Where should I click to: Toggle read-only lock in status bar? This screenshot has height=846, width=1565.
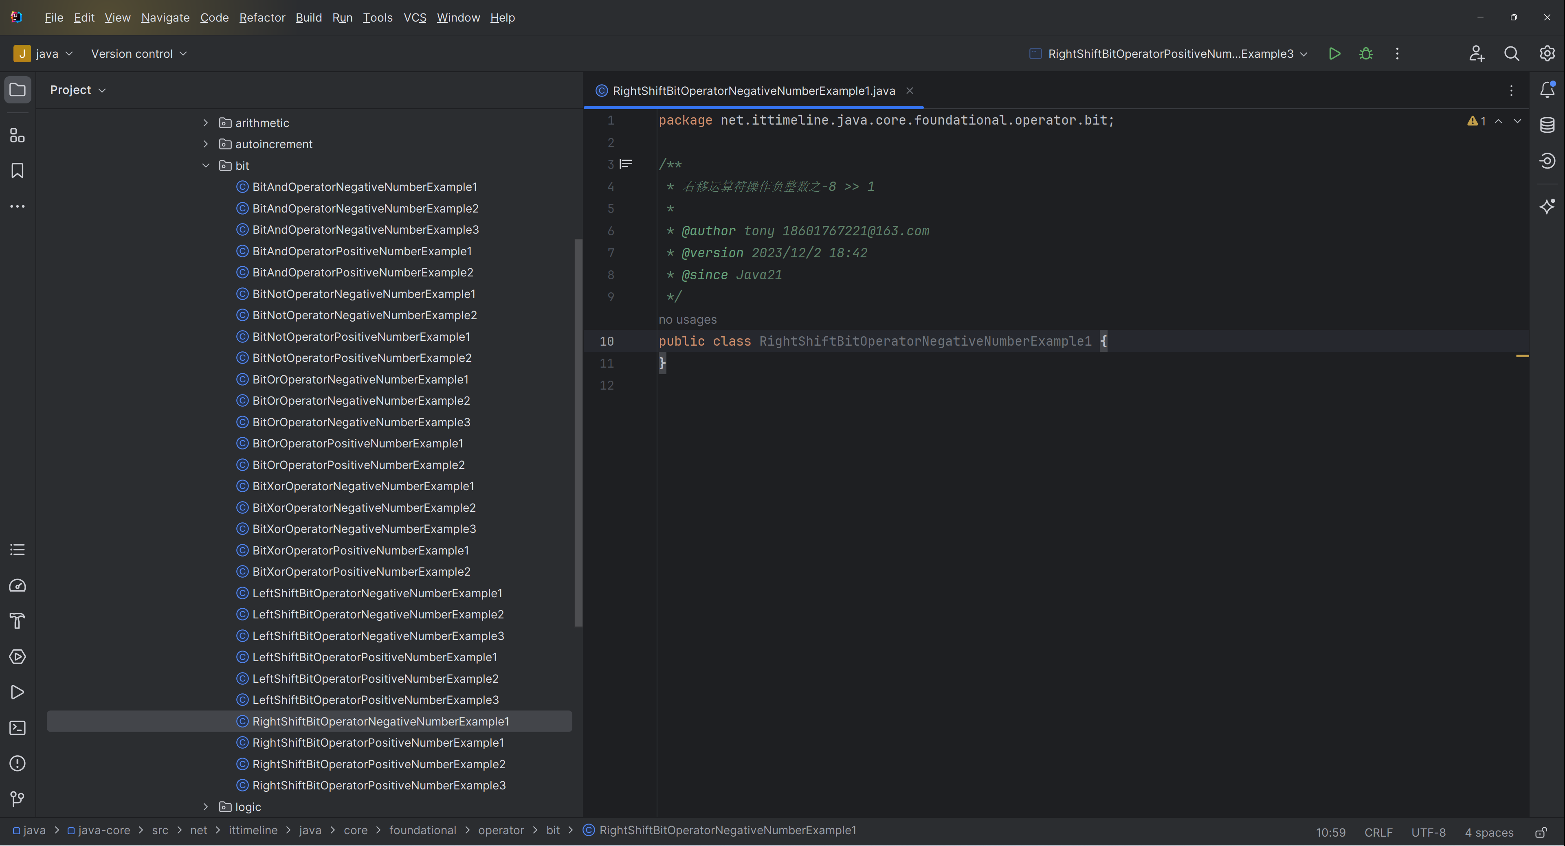click(x=1541, y=832)
